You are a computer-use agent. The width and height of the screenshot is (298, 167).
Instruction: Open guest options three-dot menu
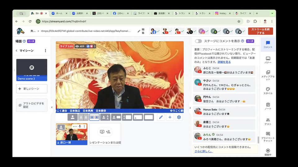coord(84,126)
